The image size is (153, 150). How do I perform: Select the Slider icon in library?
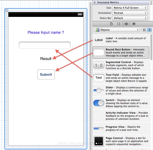click(99, 90)
